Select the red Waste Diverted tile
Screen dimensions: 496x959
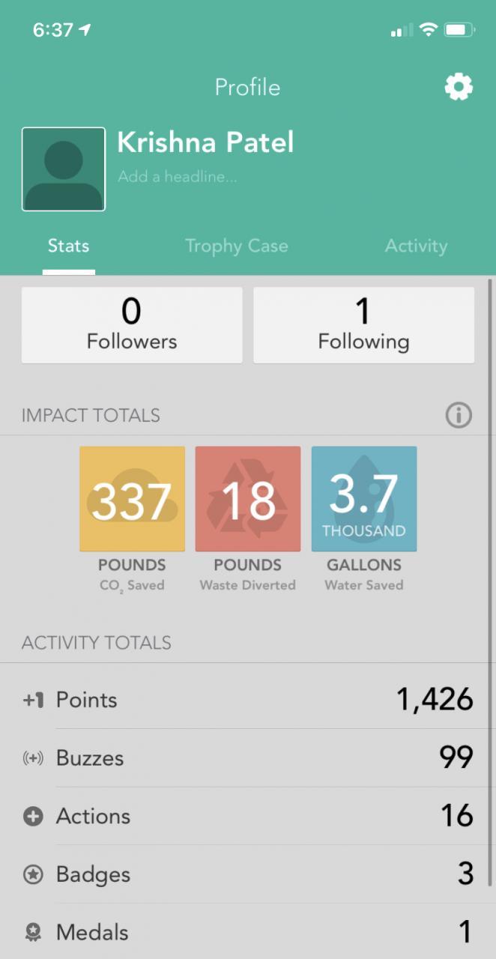tap(248, 499)
